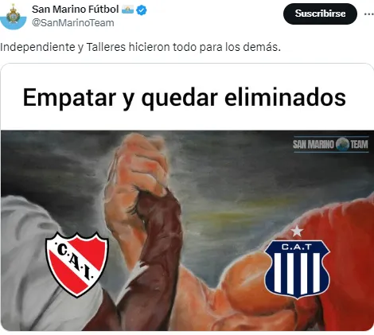
Task: Click the blue verified badge
Action: [142, 10]
